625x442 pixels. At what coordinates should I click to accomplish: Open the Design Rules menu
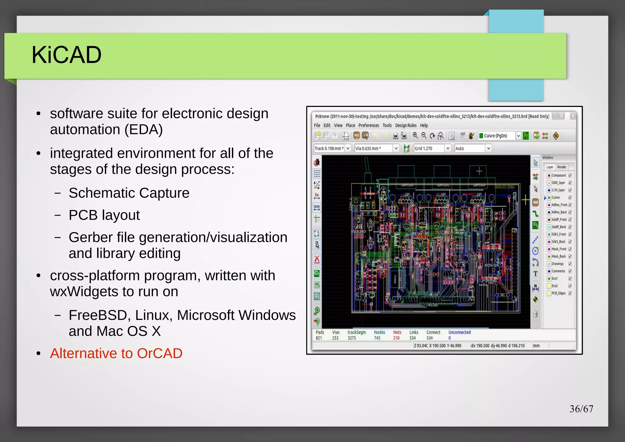tap(406, 126)
